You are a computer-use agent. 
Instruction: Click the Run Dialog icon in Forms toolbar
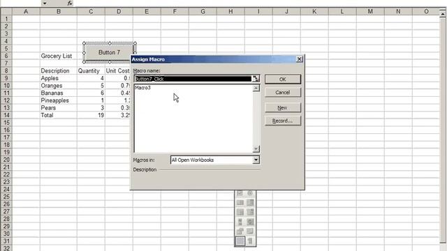point(250,241)
